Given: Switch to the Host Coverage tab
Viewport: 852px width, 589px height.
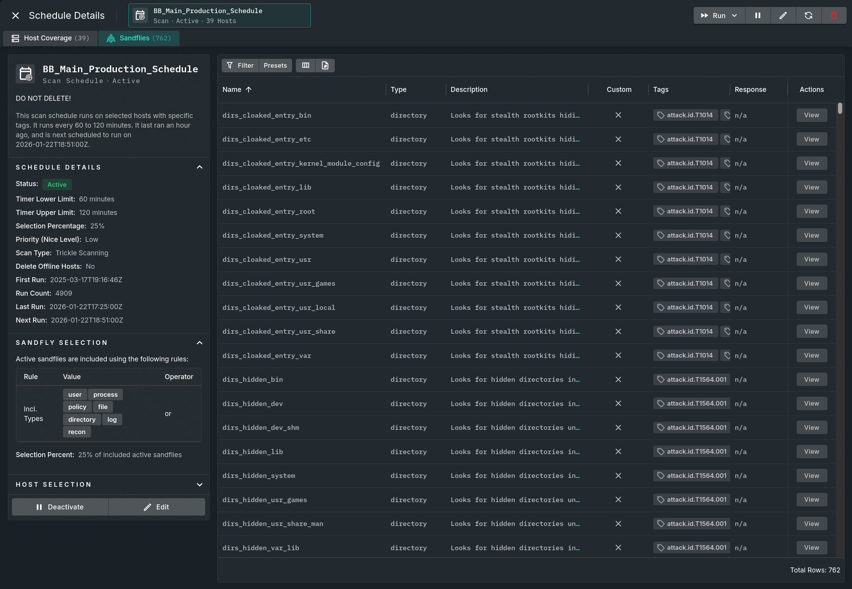Looking at the screenshot, I should coord(50,38).
